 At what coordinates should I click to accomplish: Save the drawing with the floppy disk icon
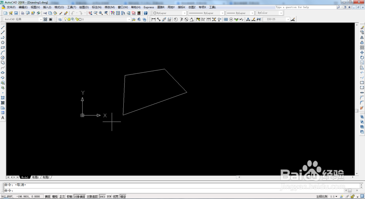tap(16, 13)
